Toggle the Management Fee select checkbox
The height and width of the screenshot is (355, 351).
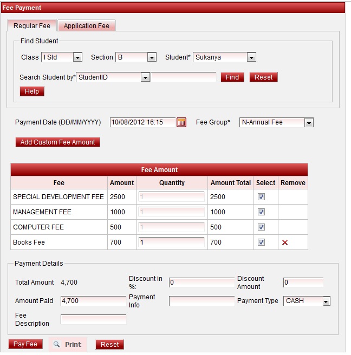click(261, 212)
